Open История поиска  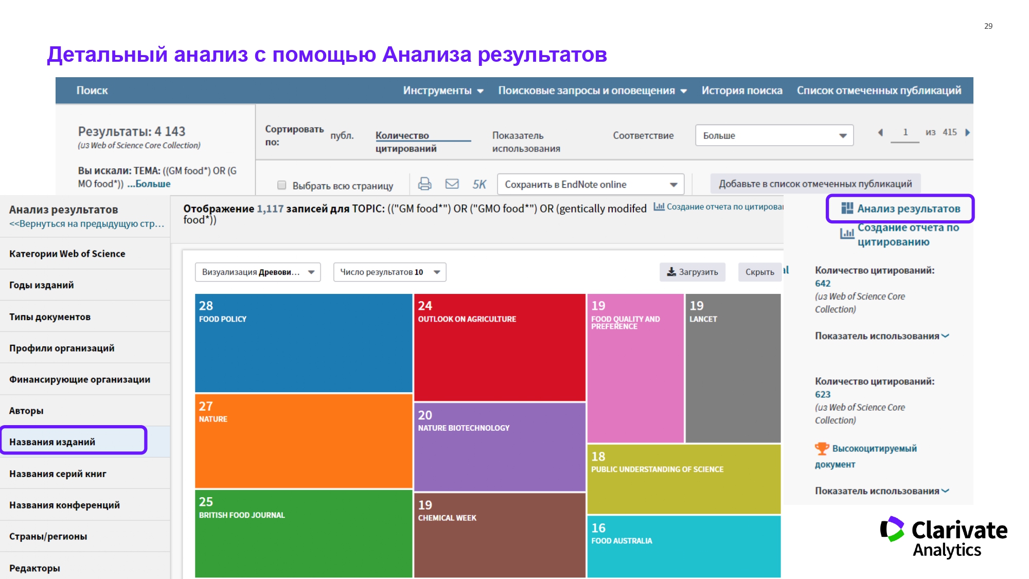[x=742, y=91]
